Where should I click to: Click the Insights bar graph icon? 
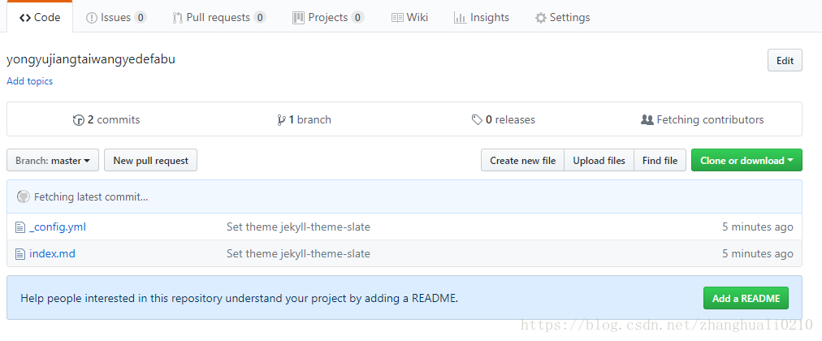point(461,18)
